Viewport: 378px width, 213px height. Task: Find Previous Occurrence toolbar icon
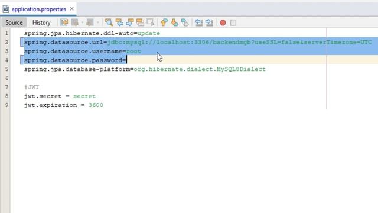point(119,22)
